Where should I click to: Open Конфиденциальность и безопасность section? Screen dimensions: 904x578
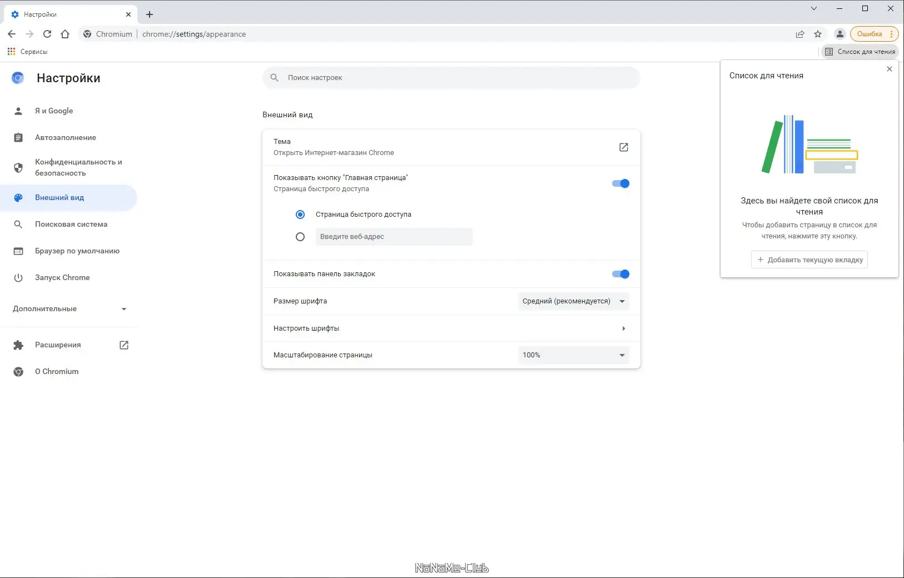68,168
